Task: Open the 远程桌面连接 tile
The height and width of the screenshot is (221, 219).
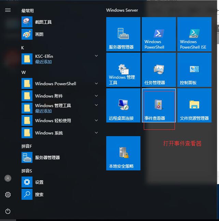Action: (x=123, y=105)
